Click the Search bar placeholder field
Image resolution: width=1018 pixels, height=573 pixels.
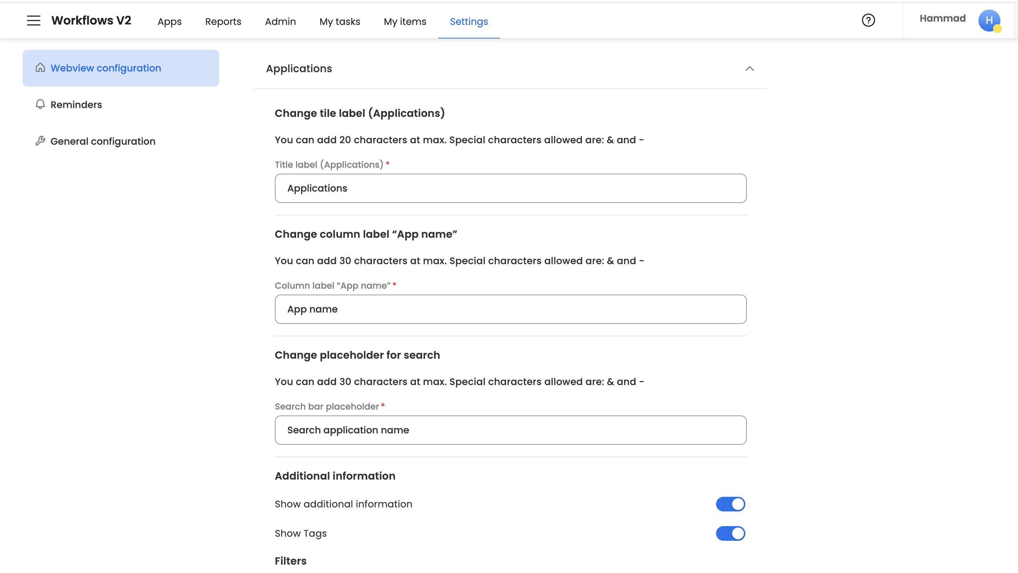pyautogui.click(x=510, y=430)
